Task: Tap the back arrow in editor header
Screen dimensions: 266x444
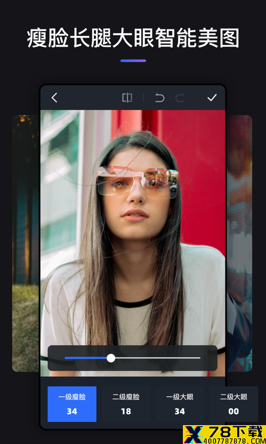Action: (54, 98)
